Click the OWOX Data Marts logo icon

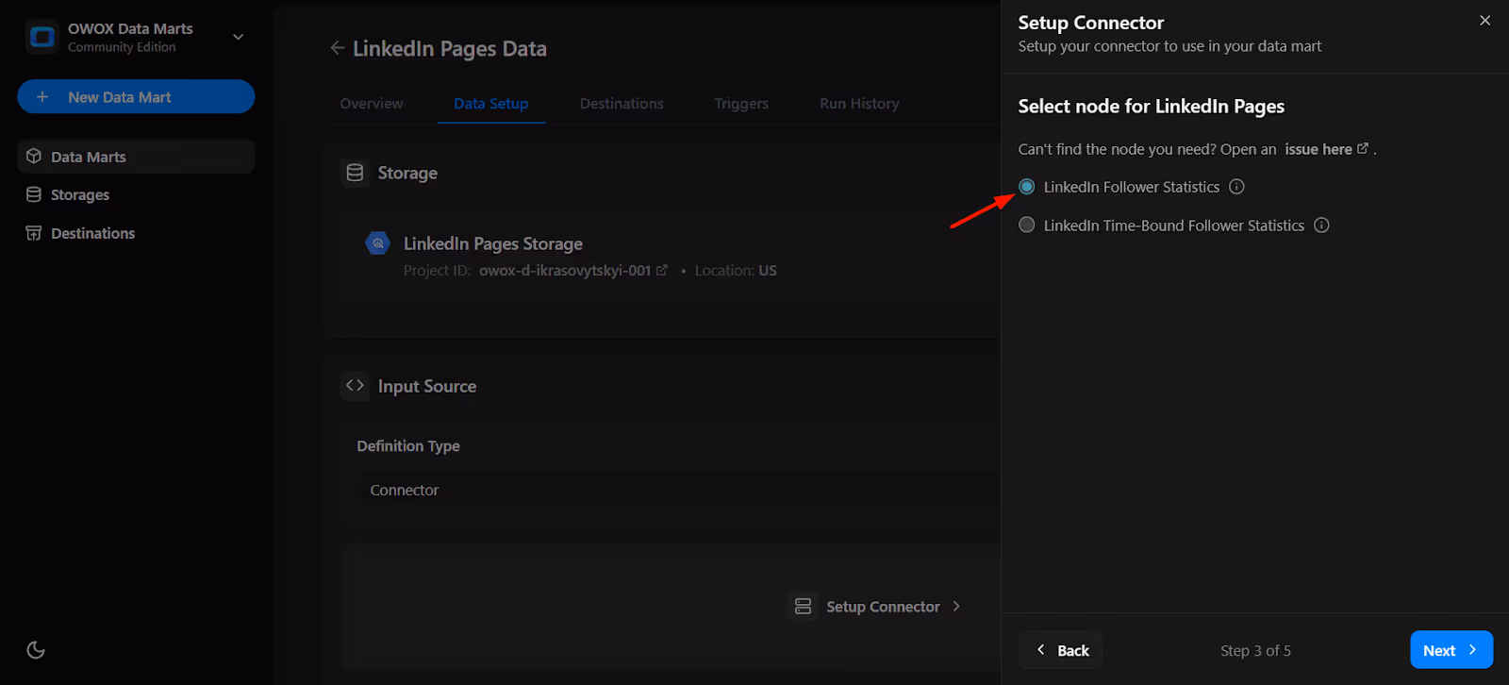click(x=42, y=37)
